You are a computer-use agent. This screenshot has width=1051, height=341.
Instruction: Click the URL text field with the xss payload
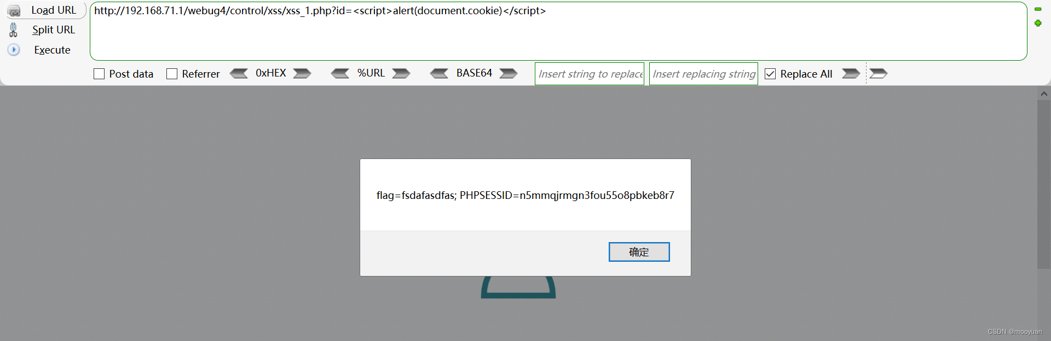click(x=558, y=31)
